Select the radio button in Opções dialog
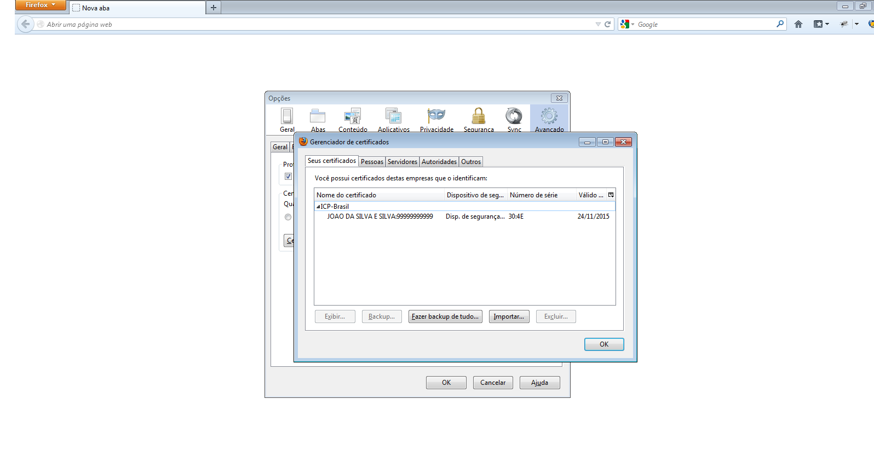Screen dimensions: 874x469 (x=288, y=217)
